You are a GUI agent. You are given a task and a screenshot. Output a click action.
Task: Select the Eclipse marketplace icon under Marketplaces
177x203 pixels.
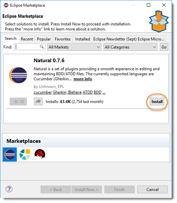click(x=10, y=155)
